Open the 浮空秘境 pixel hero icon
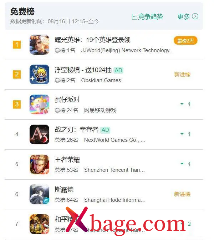214x240 pixels. (39, 74)
